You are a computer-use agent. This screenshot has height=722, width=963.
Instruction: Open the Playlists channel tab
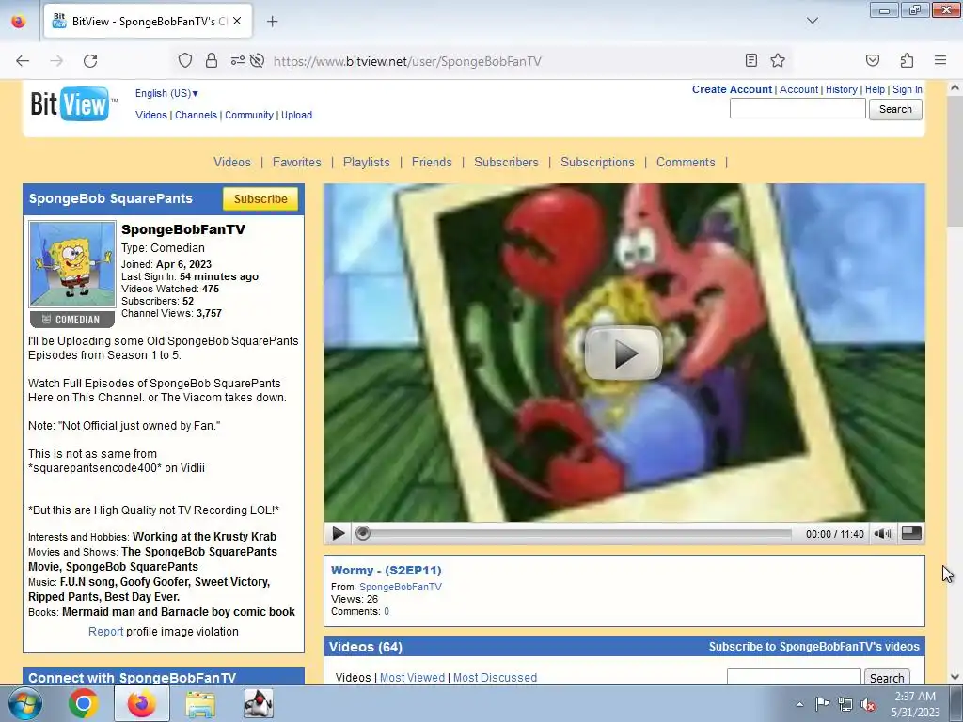point(366,162)
